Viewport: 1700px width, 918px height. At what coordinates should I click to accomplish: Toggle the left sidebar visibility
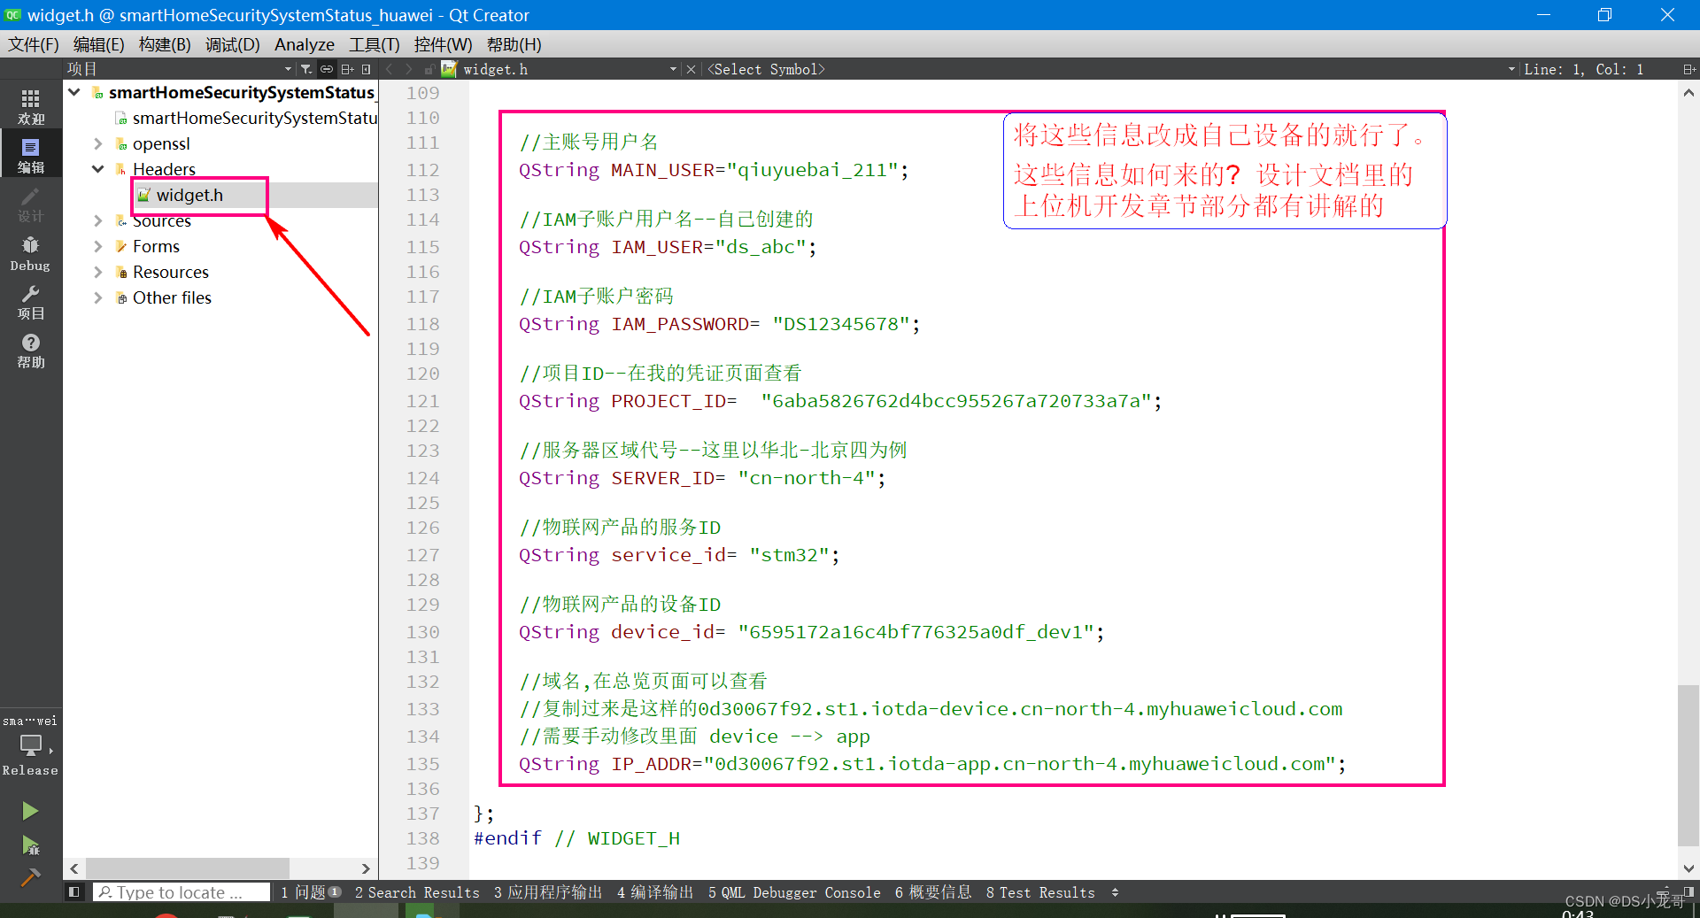coord(74,892)
